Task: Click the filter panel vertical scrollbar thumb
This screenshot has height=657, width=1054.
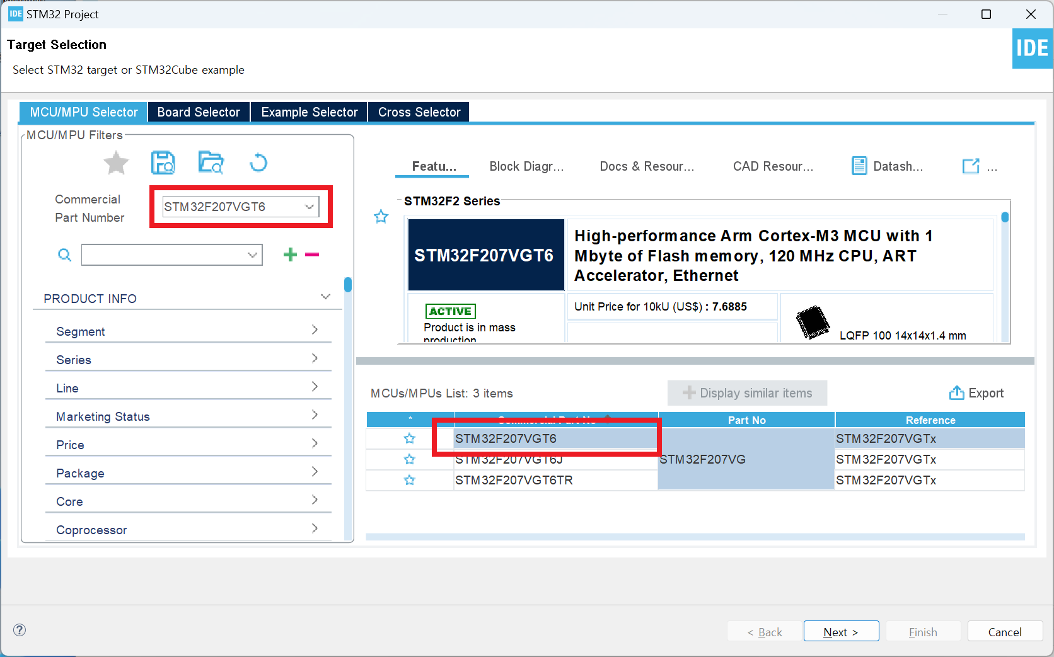Action: coord(347,285)
